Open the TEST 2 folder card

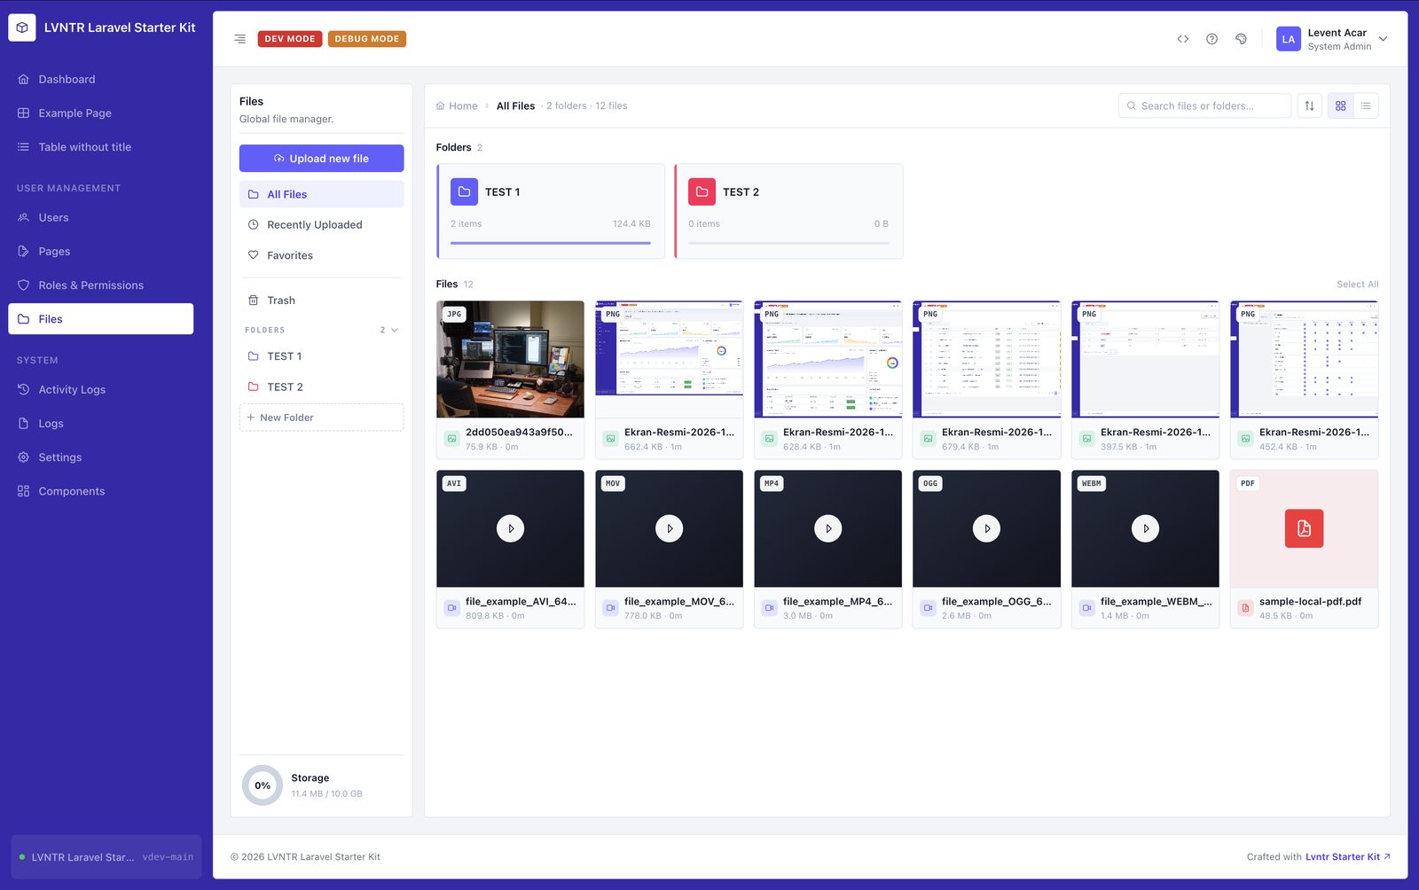coord(788,211)
